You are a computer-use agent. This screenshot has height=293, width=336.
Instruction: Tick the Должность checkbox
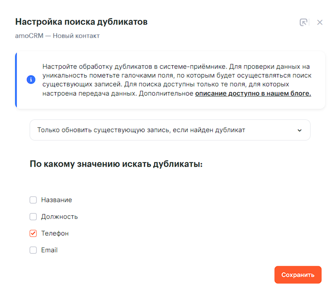click(33, 217)
